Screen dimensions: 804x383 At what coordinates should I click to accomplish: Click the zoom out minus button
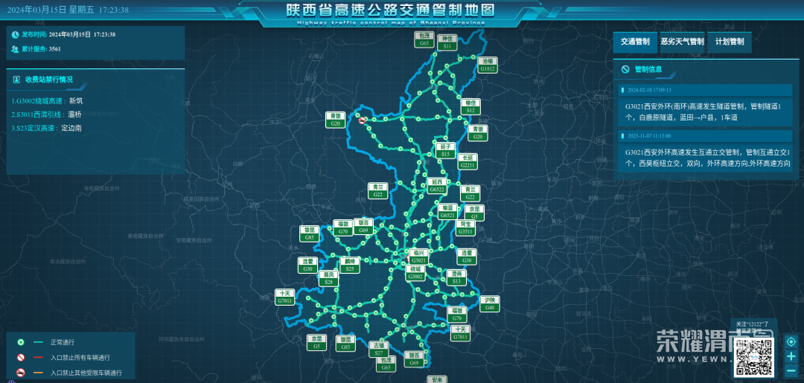791,370
